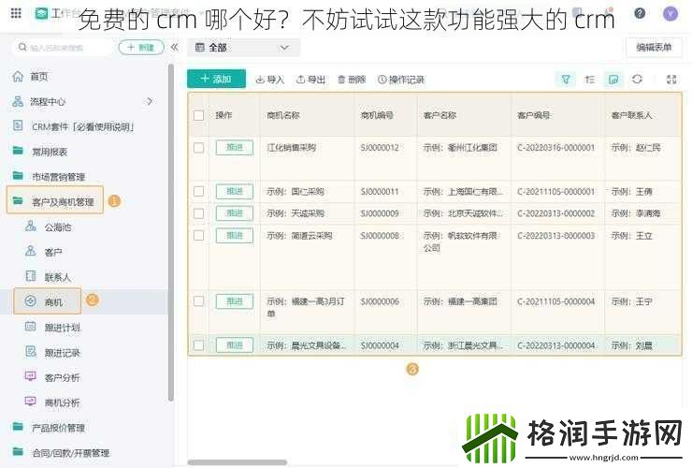This screenshot has height=468, width=692.
Task: Click the sidebar vertical scrollbar
Action: (171, 233)
